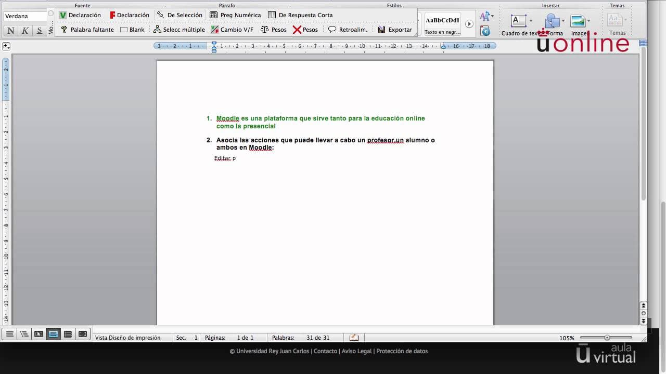666x374 pixels.
Task: Select the Texto en negr... style
Action: (442, 24)
